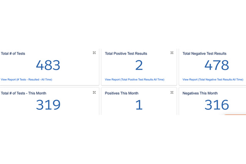The image size is (246, 164).
Task: Click the "Total Positive Test Results" card title
Action: click(x=126, y=54)
